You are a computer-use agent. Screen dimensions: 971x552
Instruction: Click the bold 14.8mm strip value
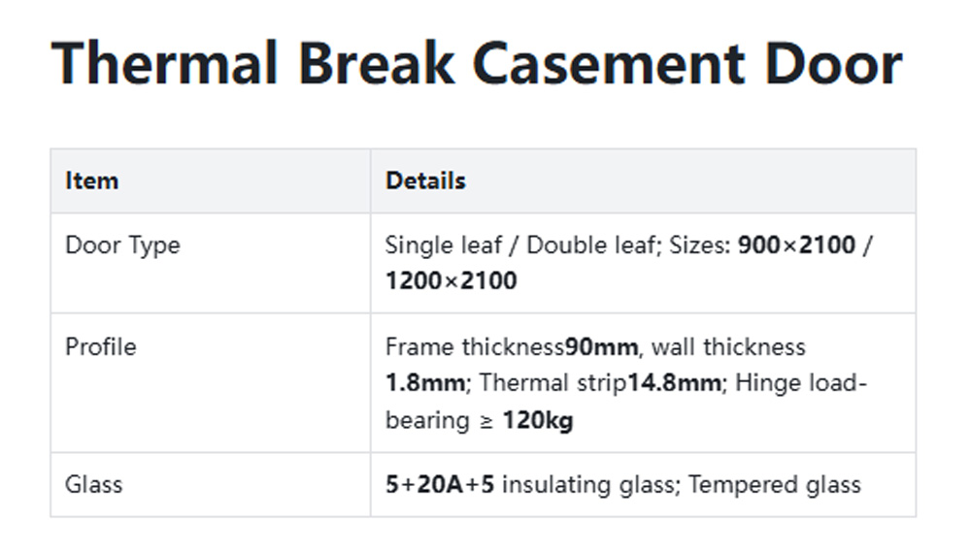(x=674, y=383)
